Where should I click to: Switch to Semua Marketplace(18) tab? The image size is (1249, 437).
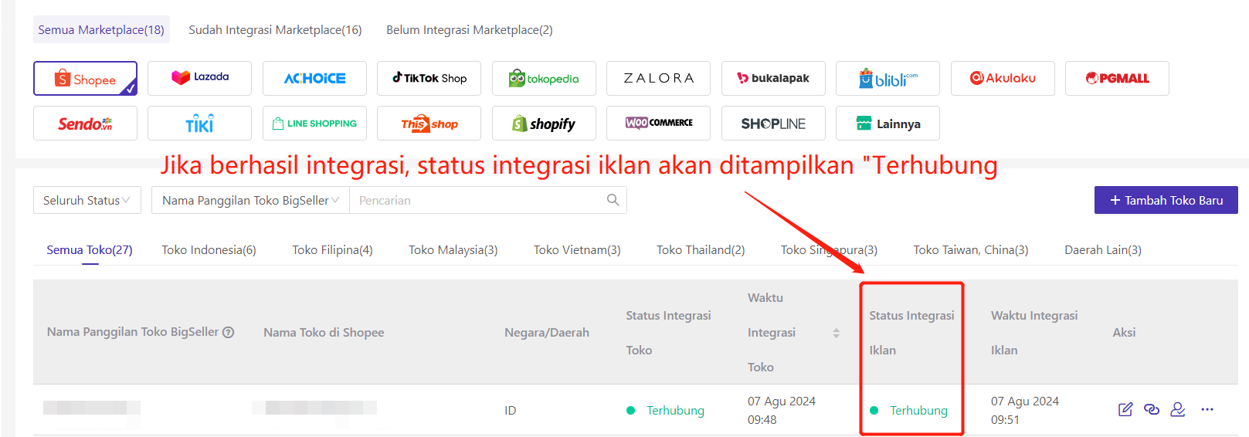pos(101,29)
